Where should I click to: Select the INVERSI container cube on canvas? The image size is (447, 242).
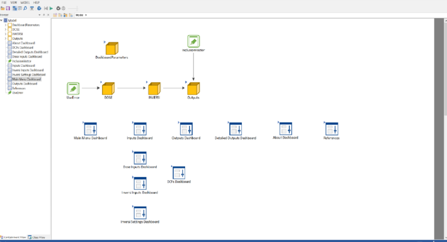[154, 88]
